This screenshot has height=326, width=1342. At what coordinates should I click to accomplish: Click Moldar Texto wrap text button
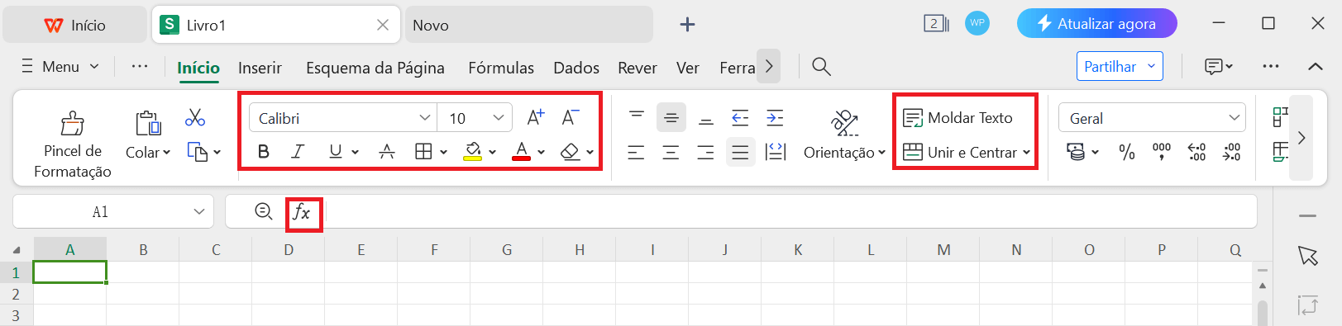tap(958, 118)
